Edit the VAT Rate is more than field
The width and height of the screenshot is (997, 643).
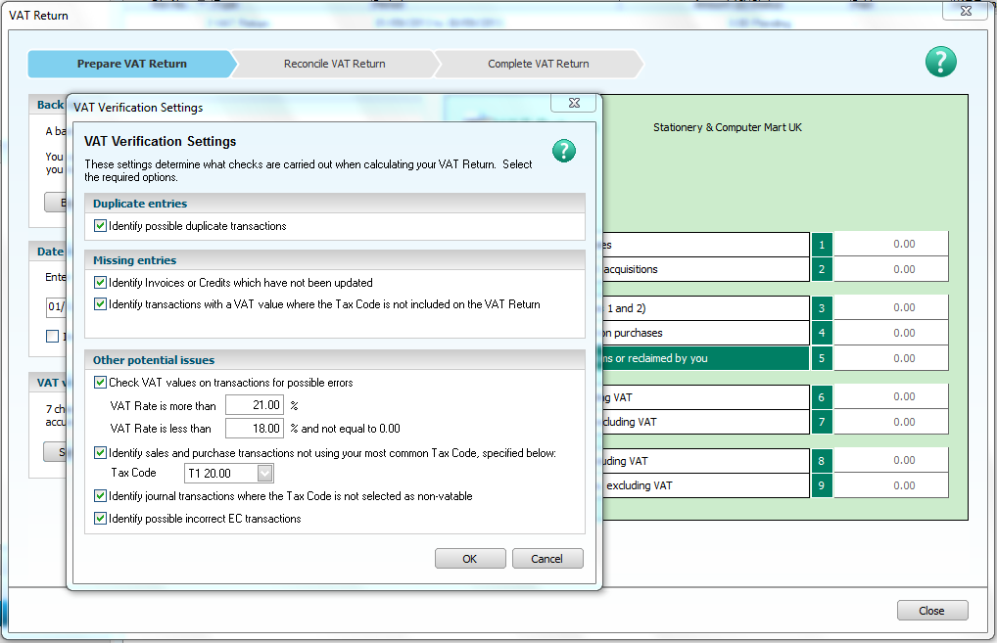pyautogui.click(x=257, y=404)
